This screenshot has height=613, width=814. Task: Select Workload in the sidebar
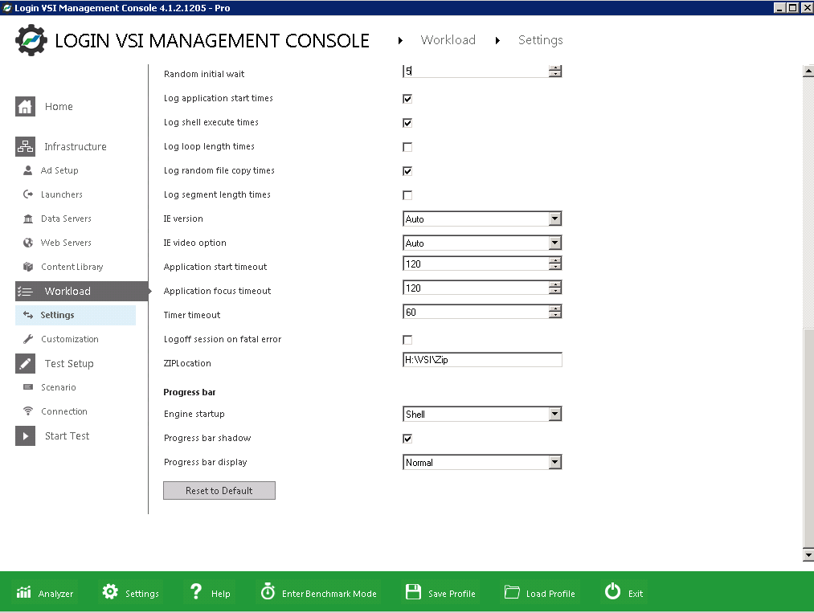click(x=82, y=291)
